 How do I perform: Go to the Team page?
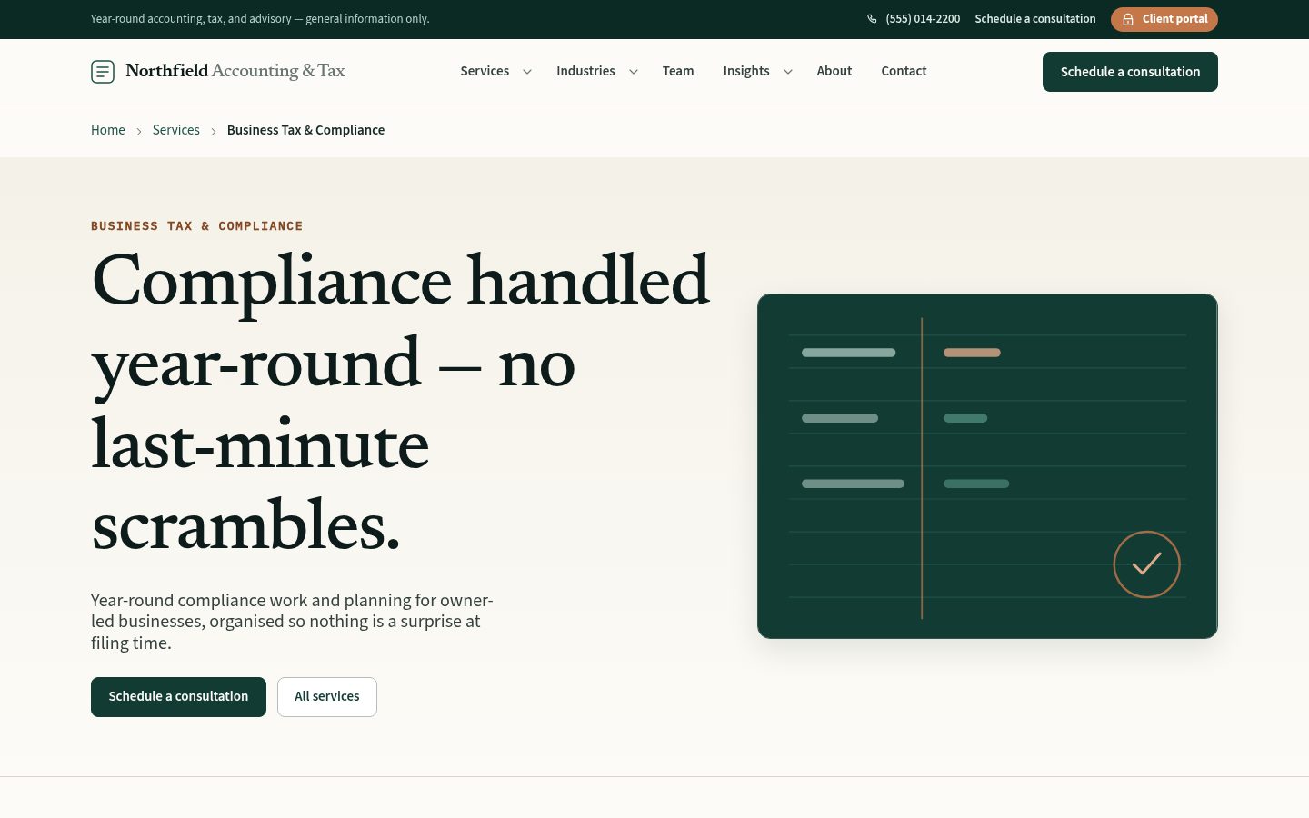coord(678,71)
